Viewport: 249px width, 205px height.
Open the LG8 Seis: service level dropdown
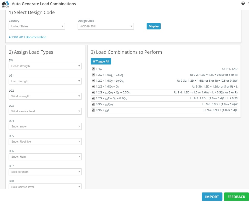pos(45,186)
